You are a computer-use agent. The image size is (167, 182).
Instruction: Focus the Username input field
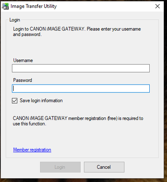coord(81,68)
